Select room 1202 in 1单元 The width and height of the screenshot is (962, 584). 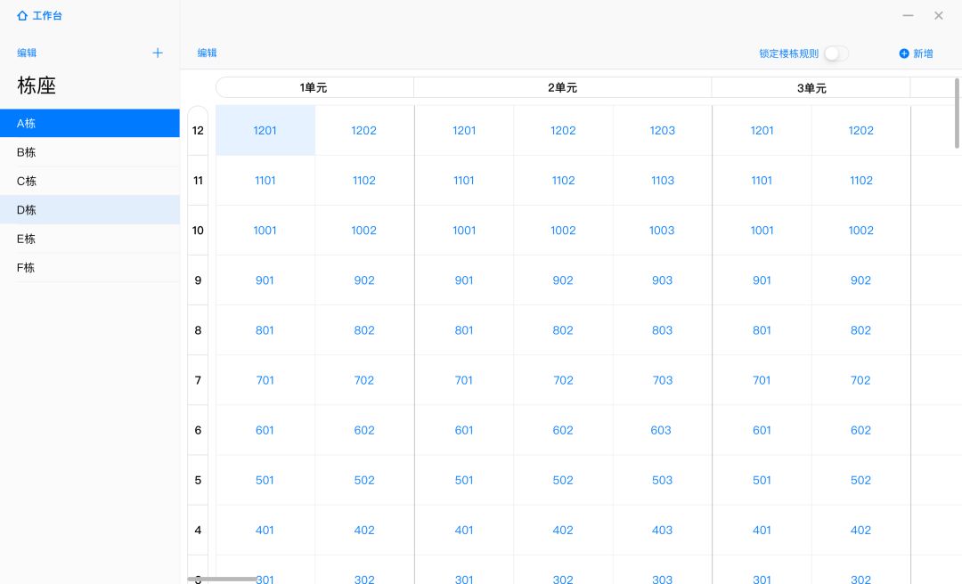click(363, 130)
